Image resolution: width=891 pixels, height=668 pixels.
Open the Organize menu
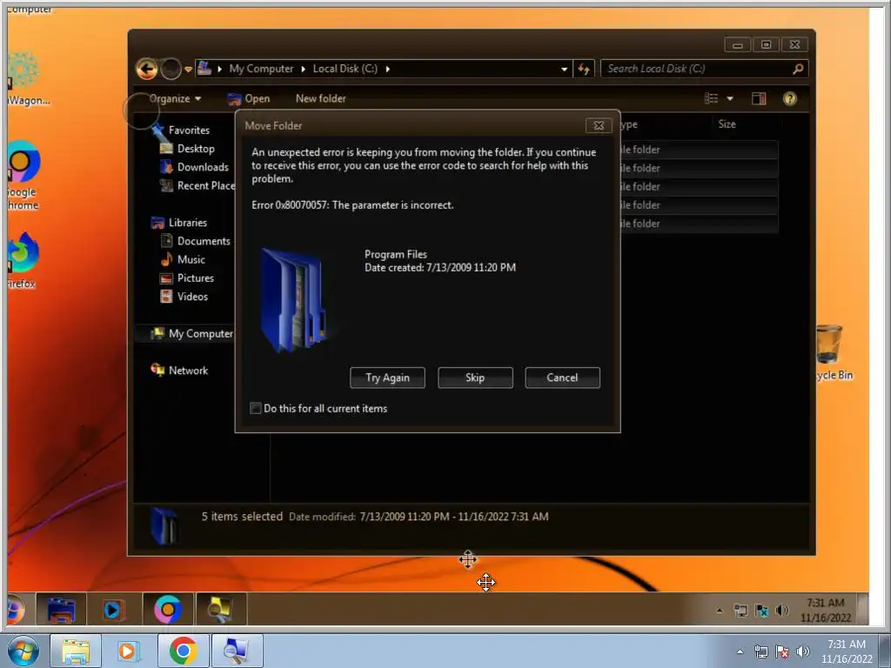(x=175, y=99)
